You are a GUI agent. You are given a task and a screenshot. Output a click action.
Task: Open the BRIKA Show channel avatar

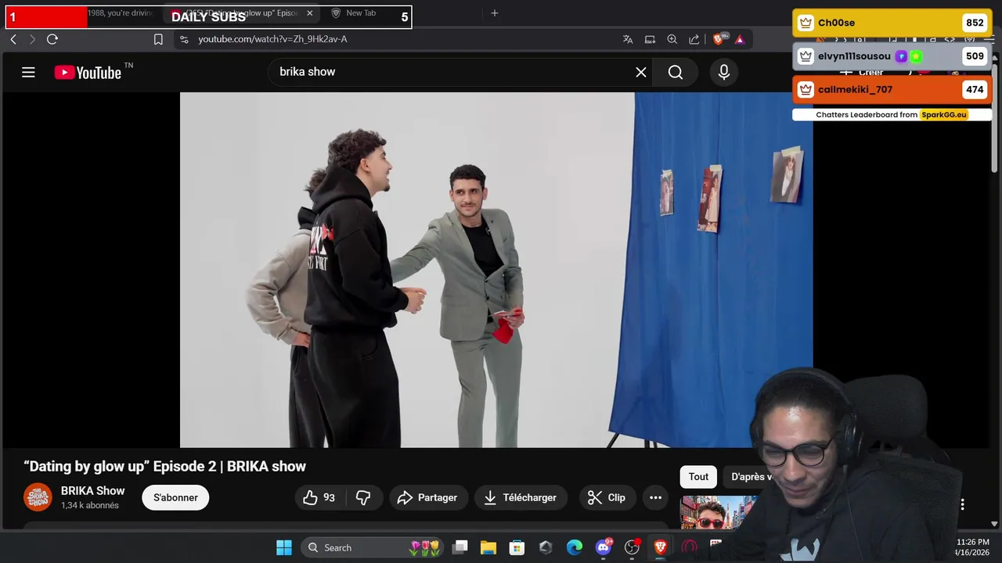point(38,497)
